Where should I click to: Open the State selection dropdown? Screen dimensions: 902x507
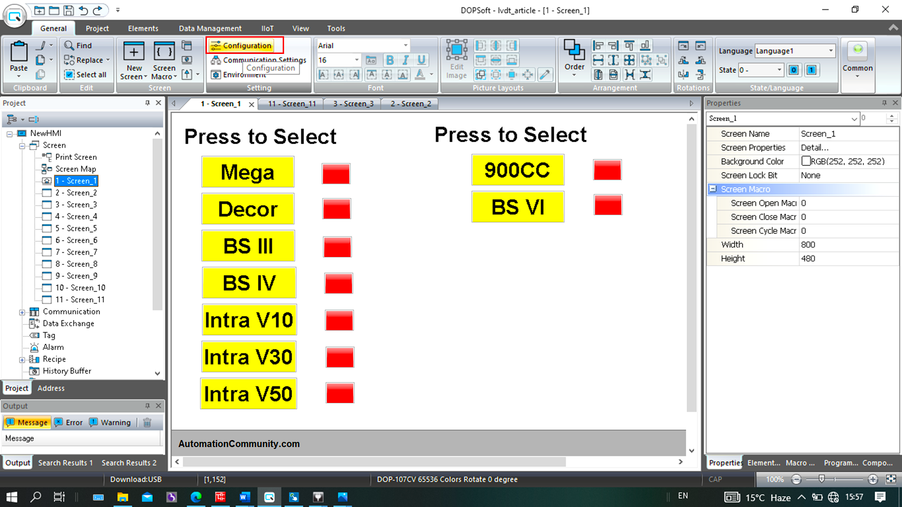(x=781, y=70)
